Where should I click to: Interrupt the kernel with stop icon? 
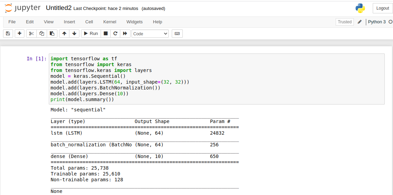[106, 34]
